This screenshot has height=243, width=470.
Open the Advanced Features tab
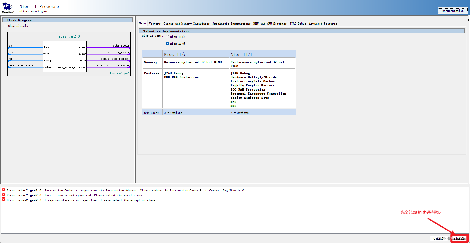pos(323,24)
